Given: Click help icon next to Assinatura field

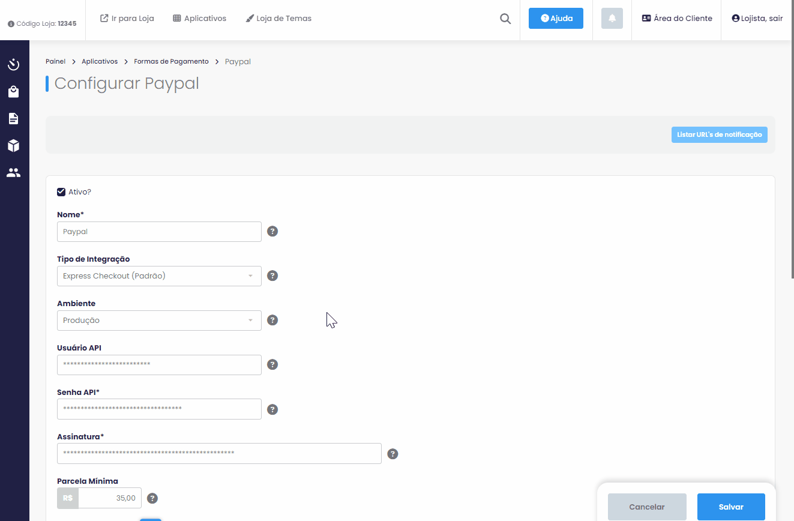Looking at the screenshot, I should click(392, 454).
